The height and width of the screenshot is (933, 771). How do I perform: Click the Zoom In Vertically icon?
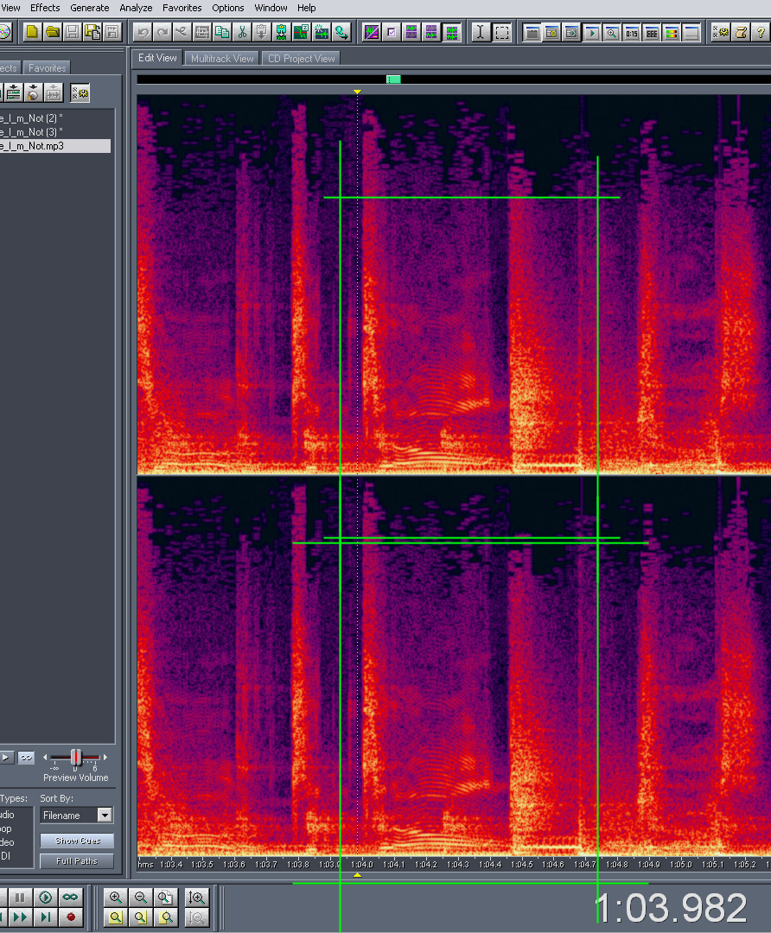coord(197,898)
